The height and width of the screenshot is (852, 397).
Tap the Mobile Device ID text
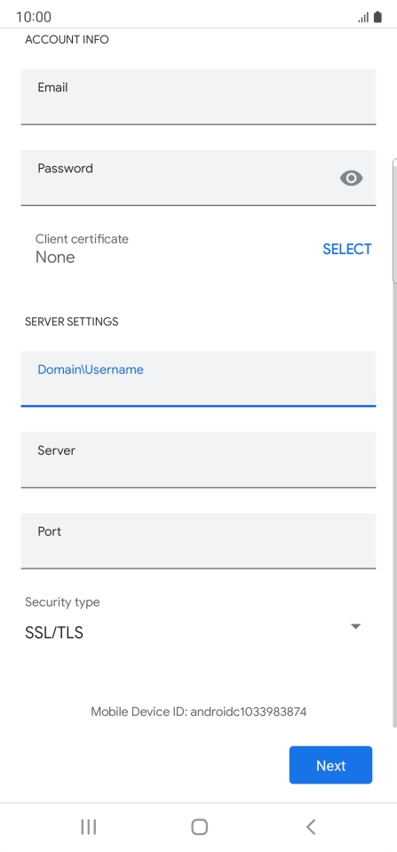[199, 712]
